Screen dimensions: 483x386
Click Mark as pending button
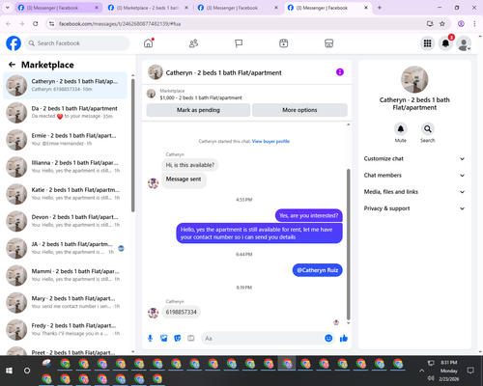198,110
